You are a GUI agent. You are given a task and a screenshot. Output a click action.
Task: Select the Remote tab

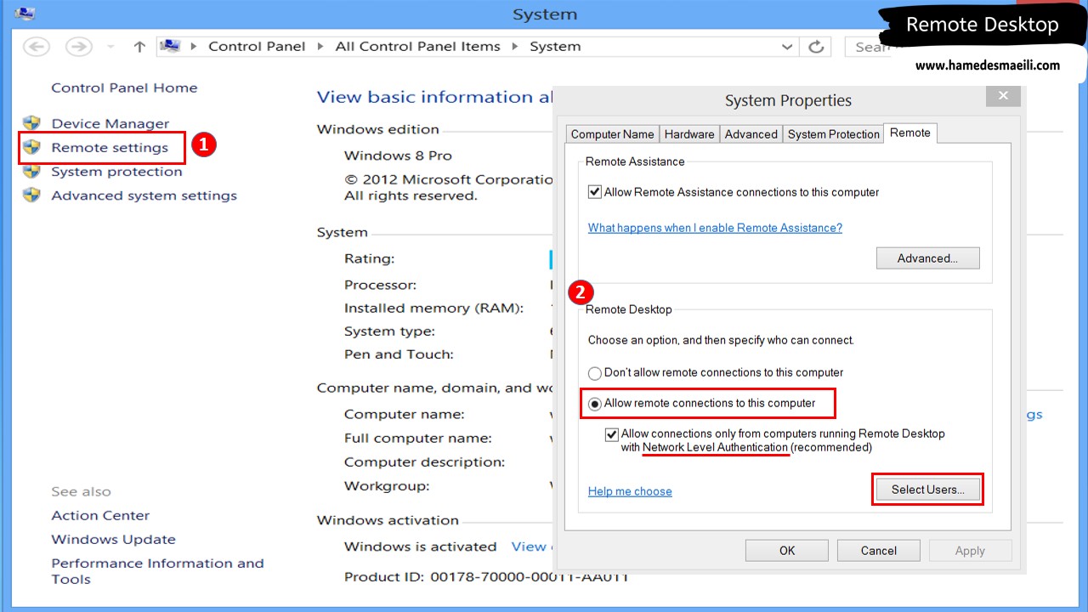[x=910, y=133]
